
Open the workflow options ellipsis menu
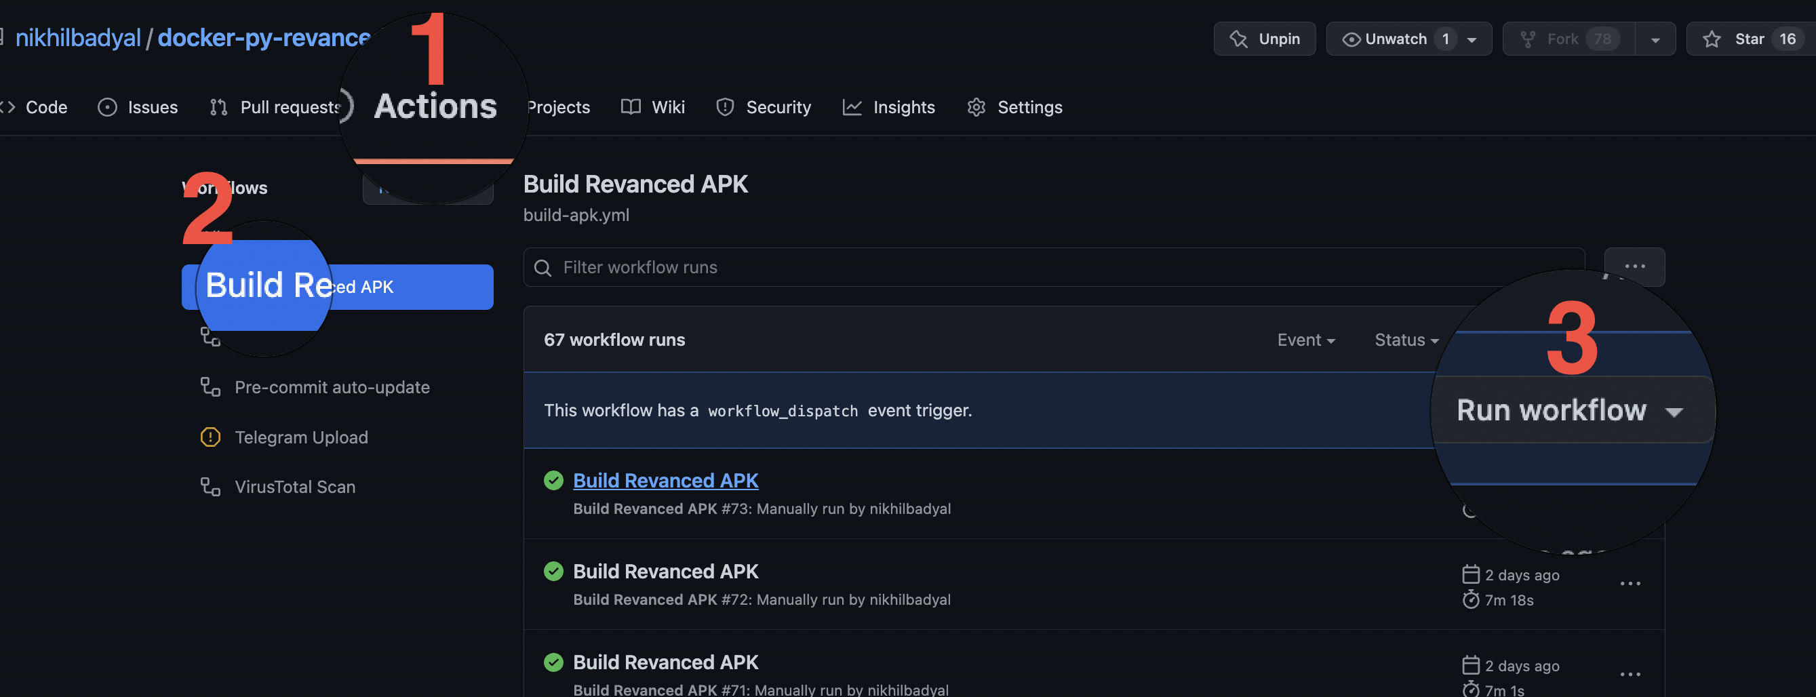(x=1634, y=266)
